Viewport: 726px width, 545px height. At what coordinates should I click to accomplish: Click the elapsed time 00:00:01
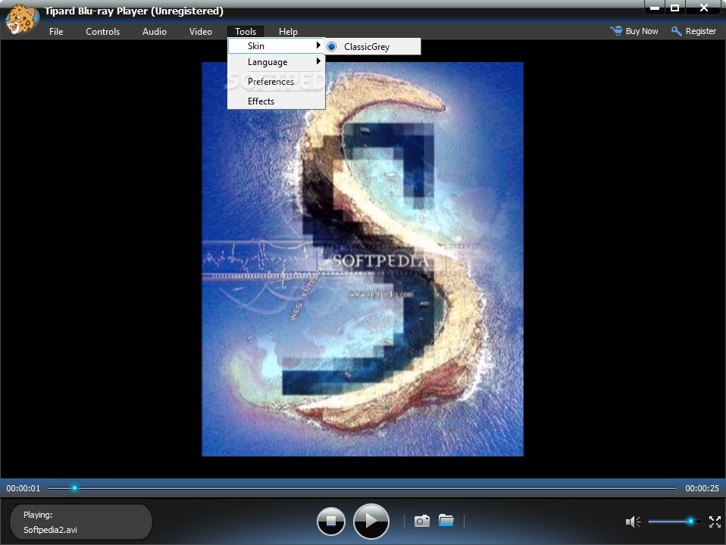click(x=23, y=488)
